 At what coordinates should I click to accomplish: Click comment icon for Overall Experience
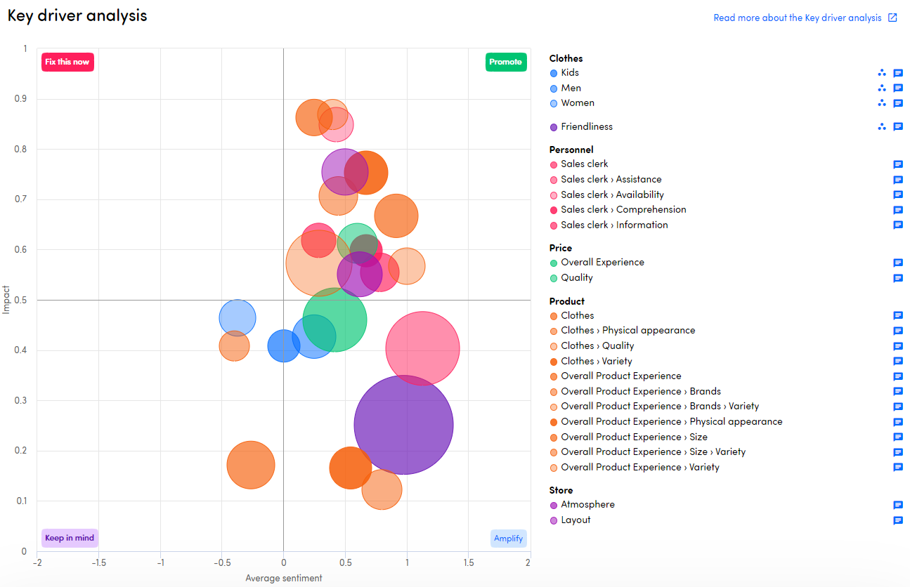point(897,263)
